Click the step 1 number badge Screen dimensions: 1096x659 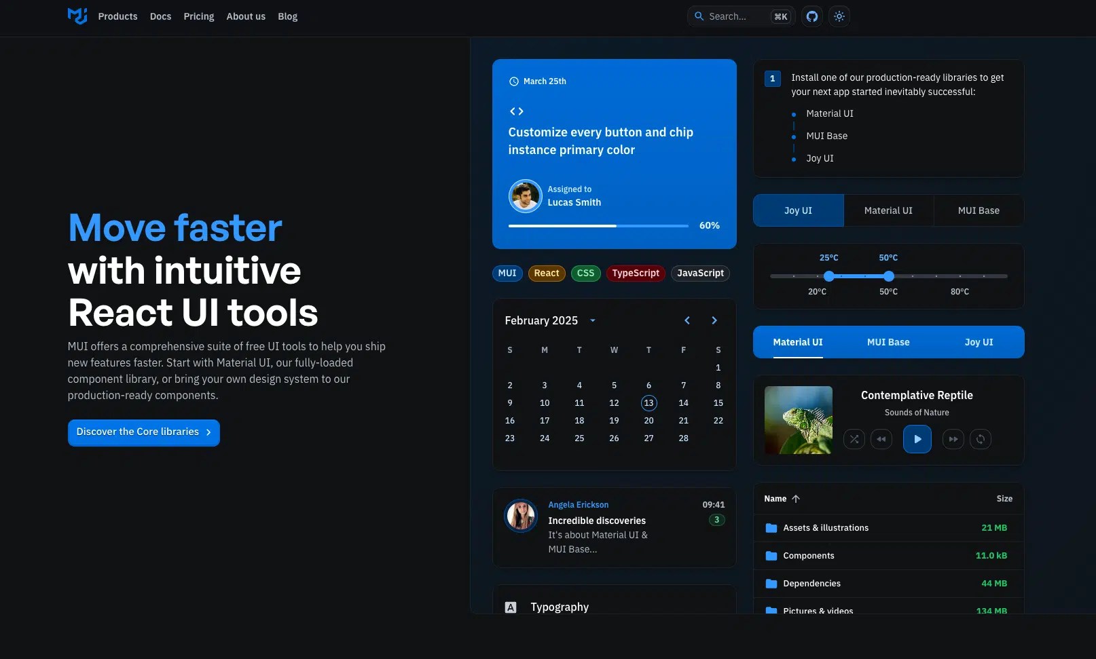point(773,79)
